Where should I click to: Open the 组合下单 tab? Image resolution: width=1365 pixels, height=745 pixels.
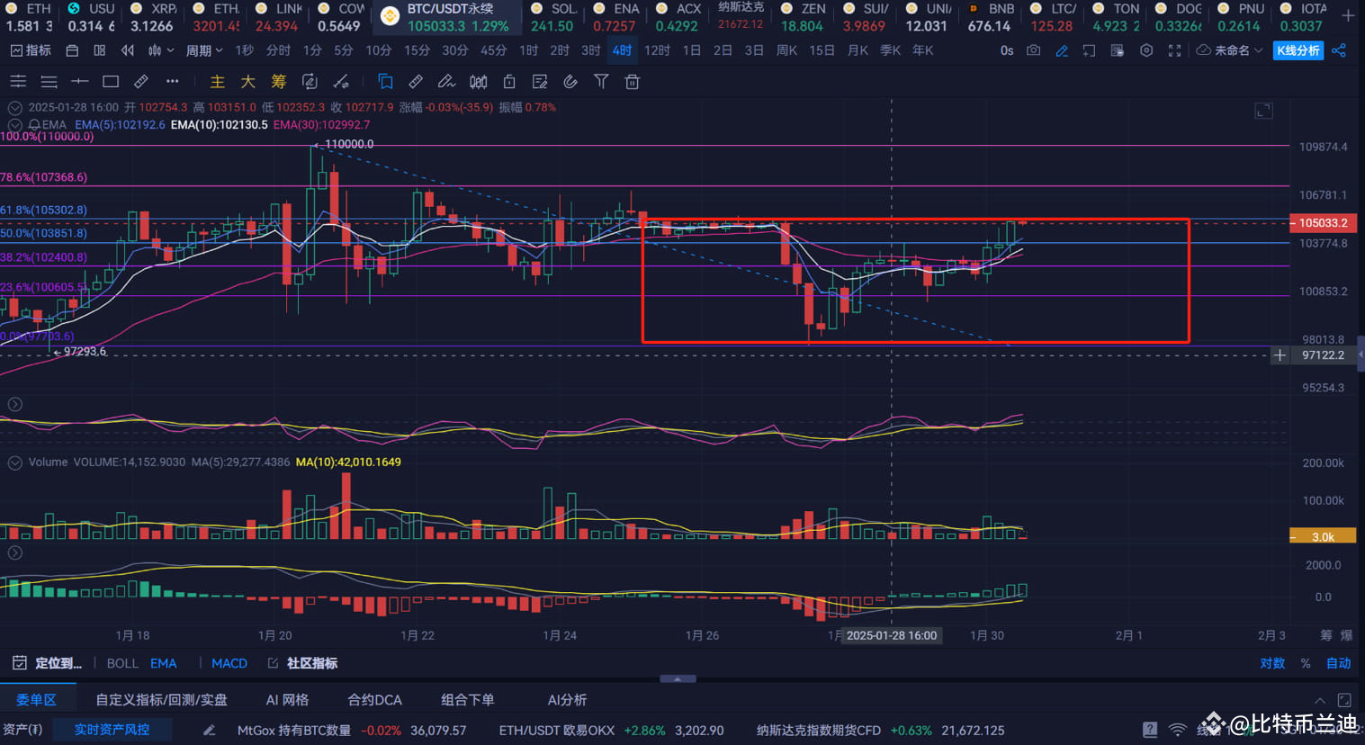point(468,700)
